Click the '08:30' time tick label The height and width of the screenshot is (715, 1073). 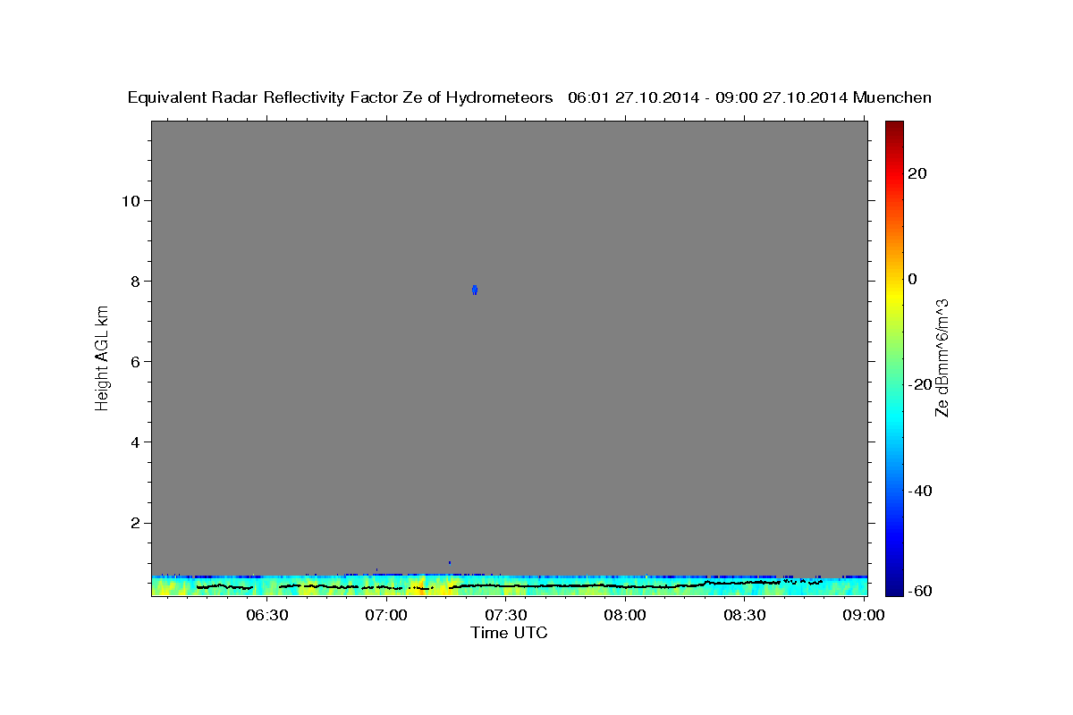point(745,615)
